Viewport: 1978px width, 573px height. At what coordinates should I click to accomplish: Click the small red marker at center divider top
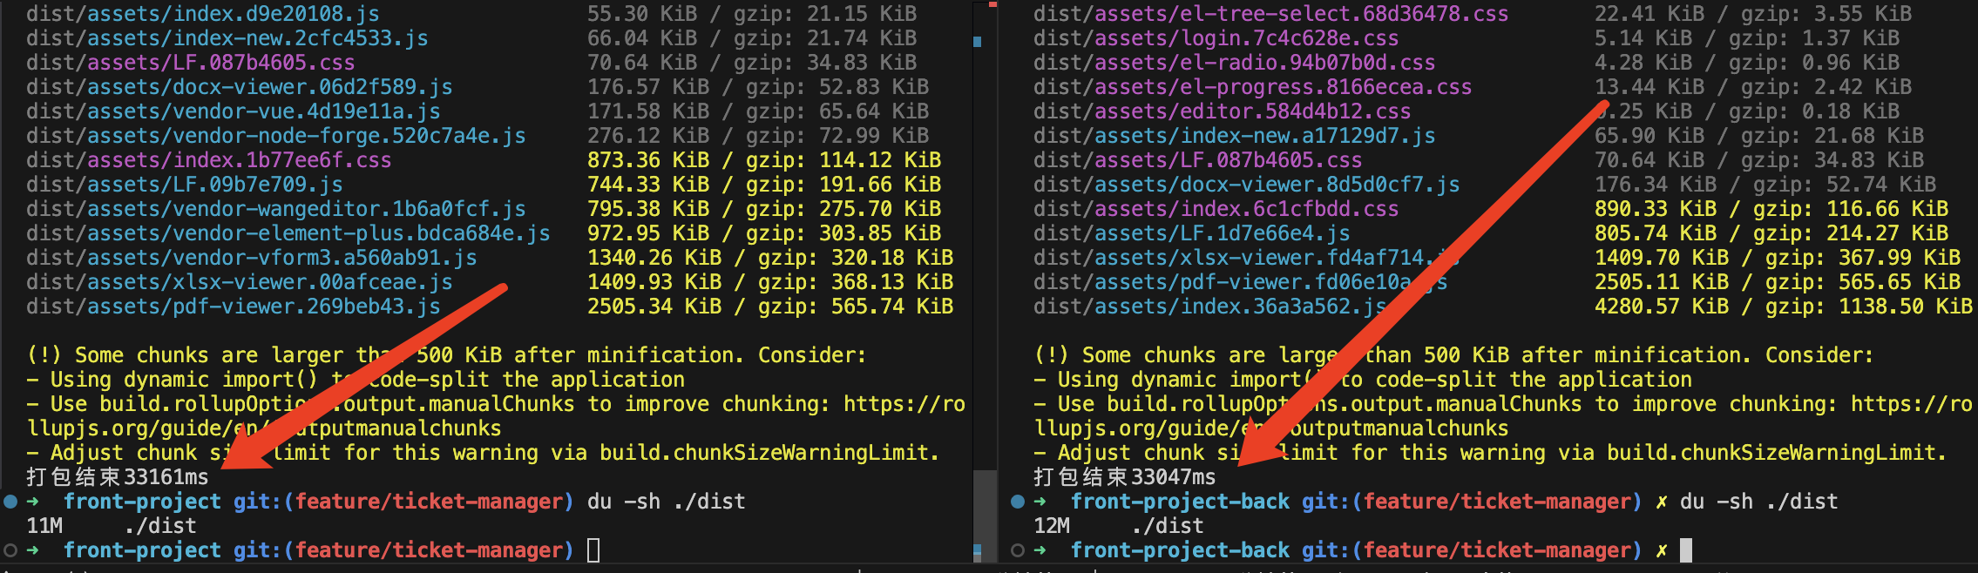tap(992, 4)
